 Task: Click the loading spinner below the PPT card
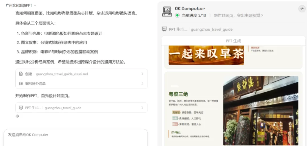pos(17,116)
